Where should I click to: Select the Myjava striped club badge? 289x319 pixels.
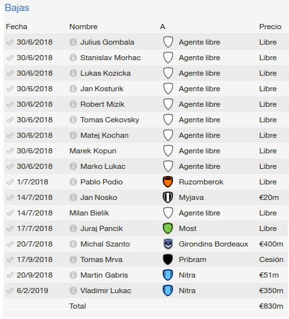tap(168, 197)
